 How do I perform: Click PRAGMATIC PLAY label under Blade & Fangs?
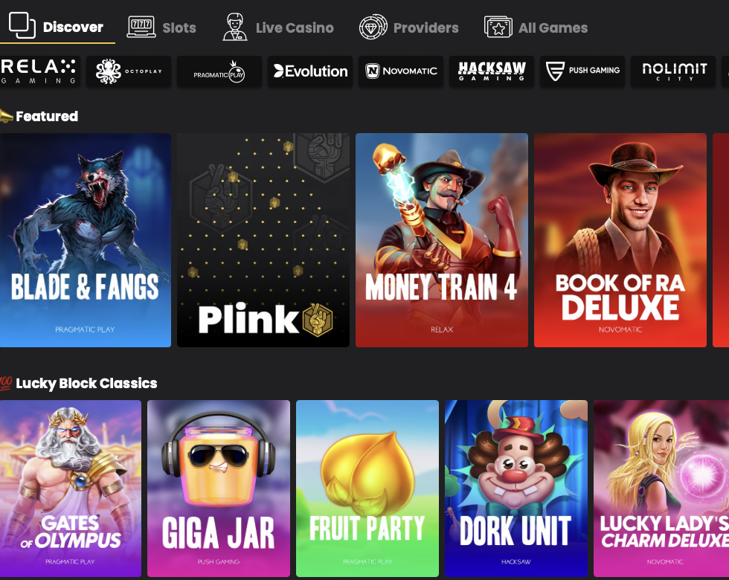[85, 329]
